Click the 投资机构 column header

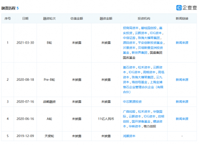coord(144,19)
